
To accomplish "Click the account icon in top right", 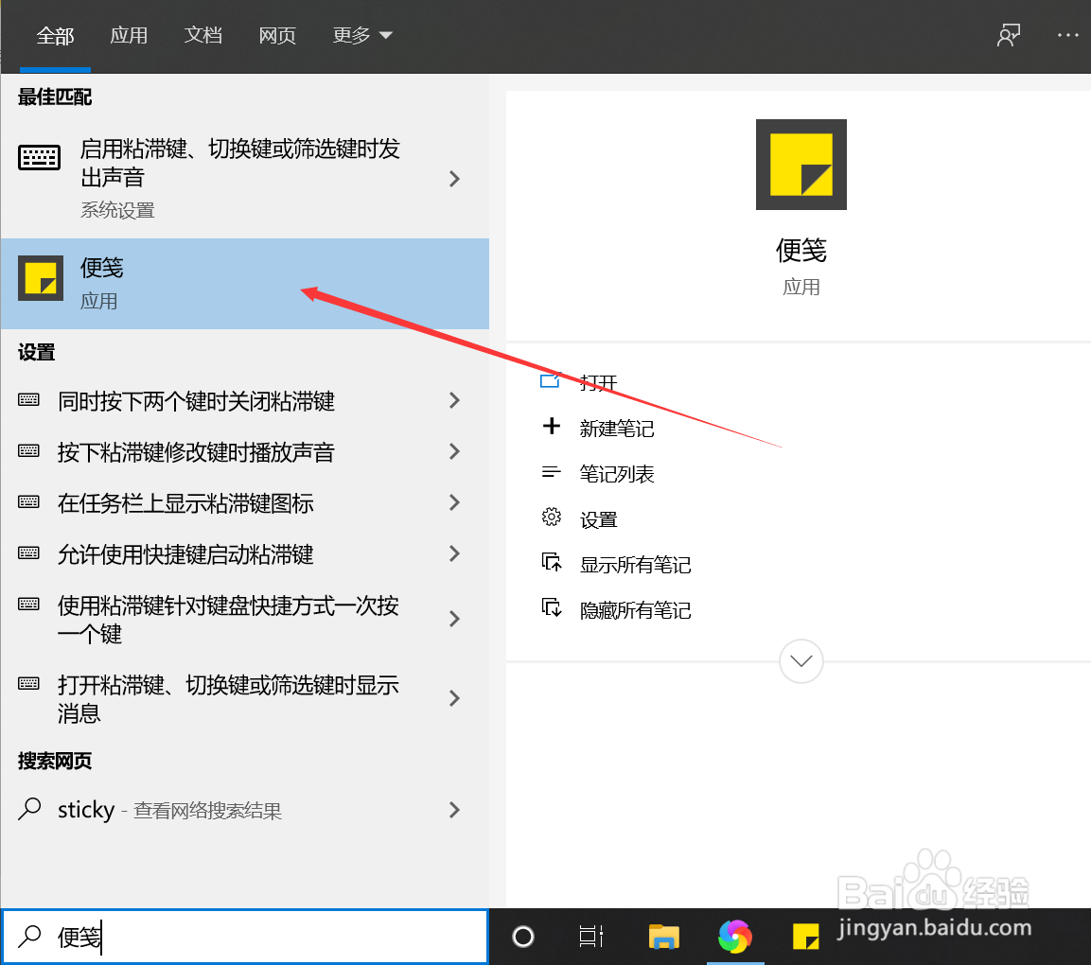I will (1009, 34).
